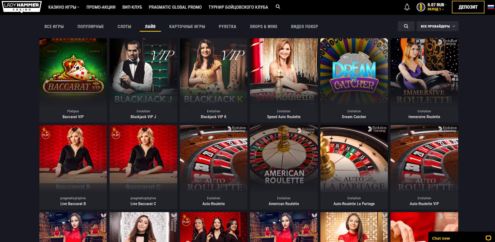Click the Chat now speech bubble icon

[x=488, y=238]
